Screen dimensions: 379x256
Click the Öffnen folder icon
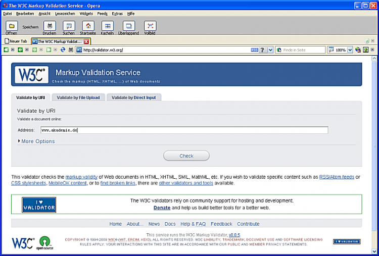pos(11,26)
